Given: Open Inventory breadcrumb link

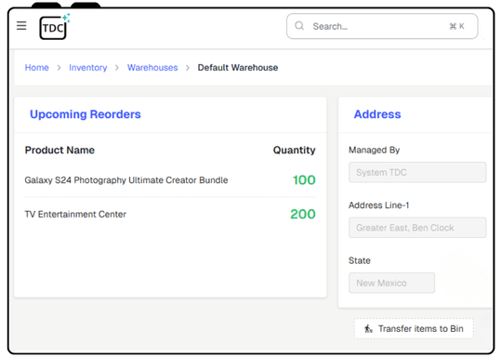Looking at the screenshot, I should [88, 68].
